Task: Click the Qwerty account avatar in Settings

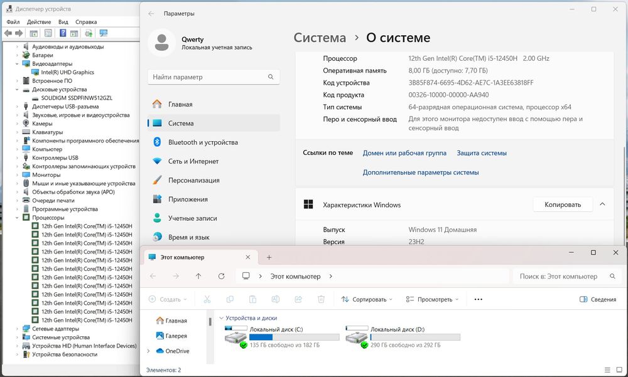Action: [162, 43]
